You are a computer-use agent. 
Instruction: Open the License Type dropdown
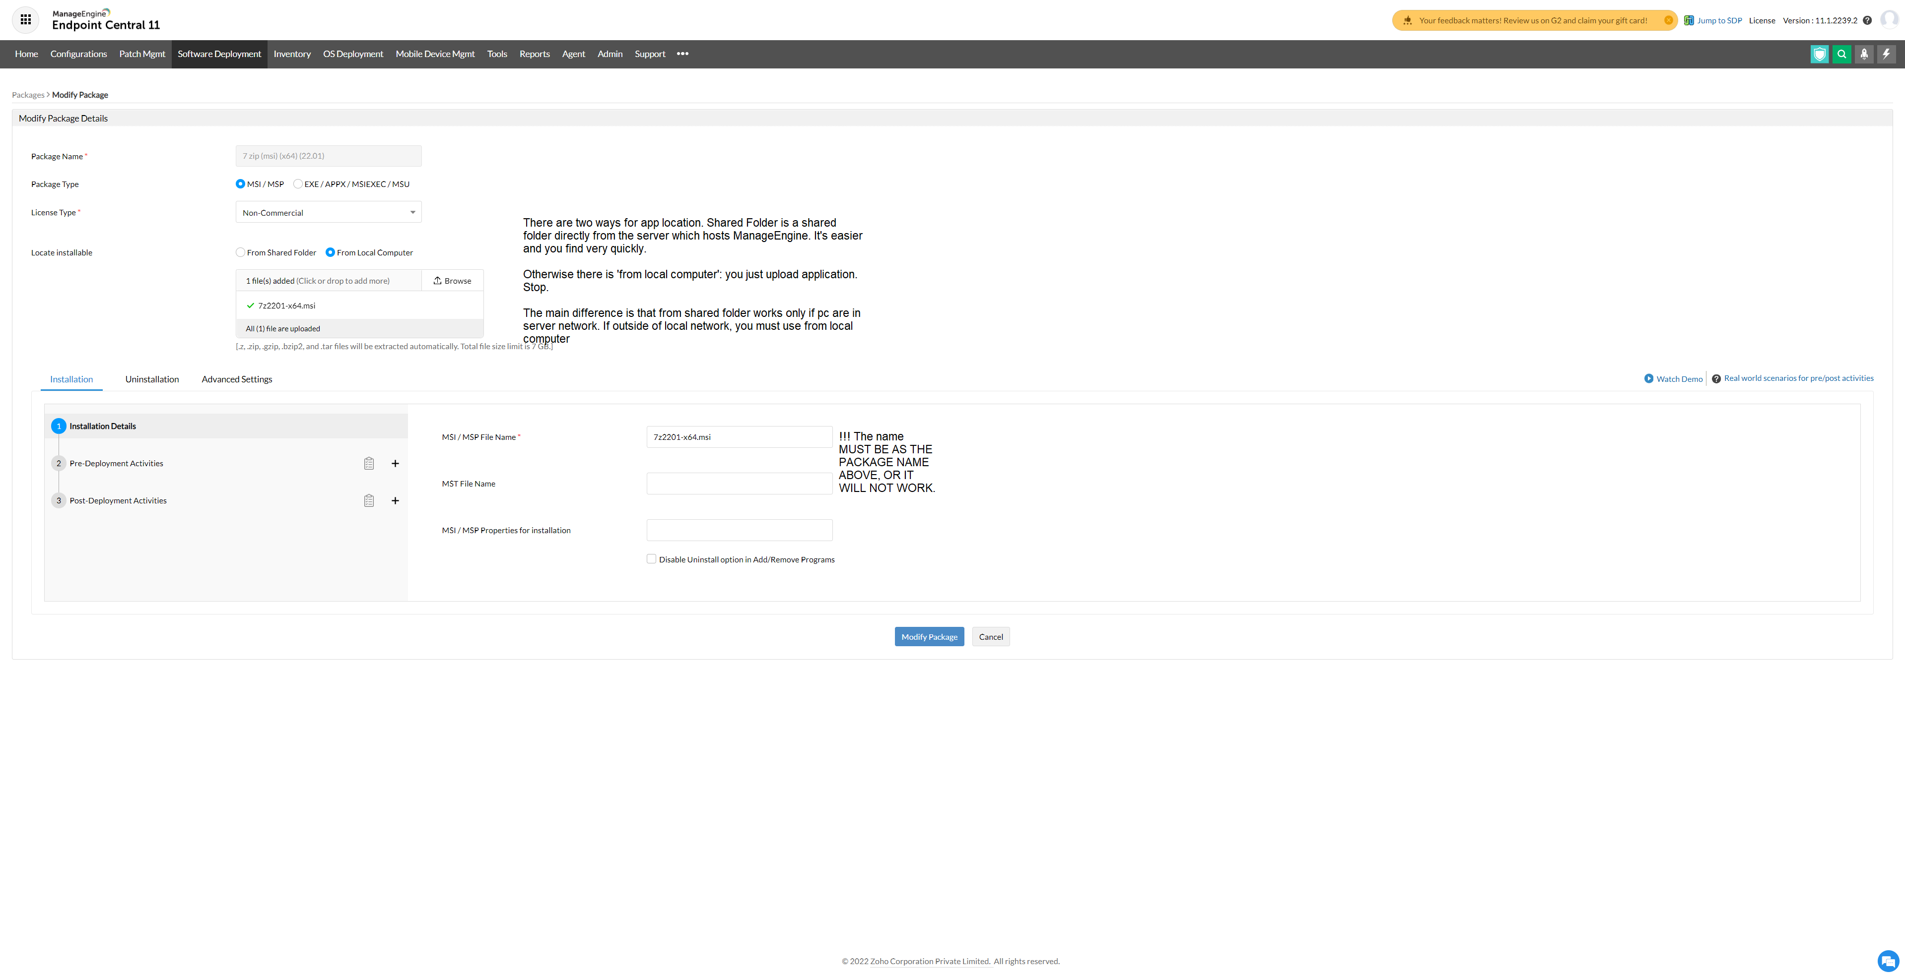click(329, 213)
